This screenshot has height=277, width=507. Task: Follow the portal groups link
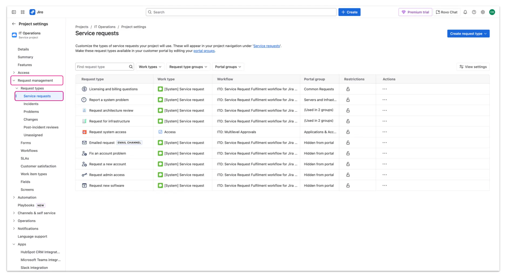[204, 51]
